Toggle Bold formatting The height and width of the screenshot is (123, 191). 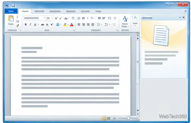click(26, 24)
